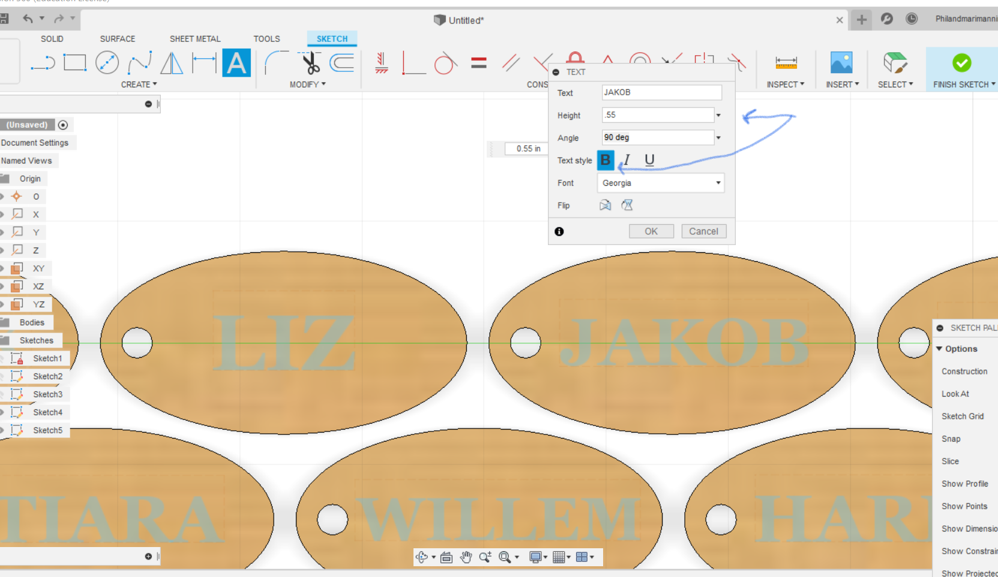
Task: Toggle bold text style for JAKOB
Action: coord(606,160)
